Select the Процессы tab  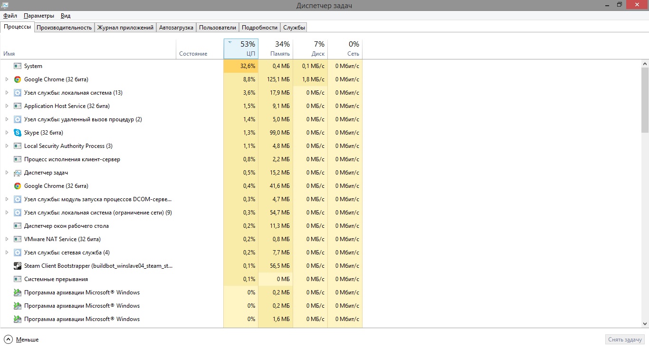[x=18, y=27]
